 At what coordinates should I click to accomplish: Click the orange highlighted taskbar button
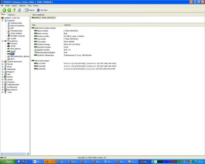point(50,162)
